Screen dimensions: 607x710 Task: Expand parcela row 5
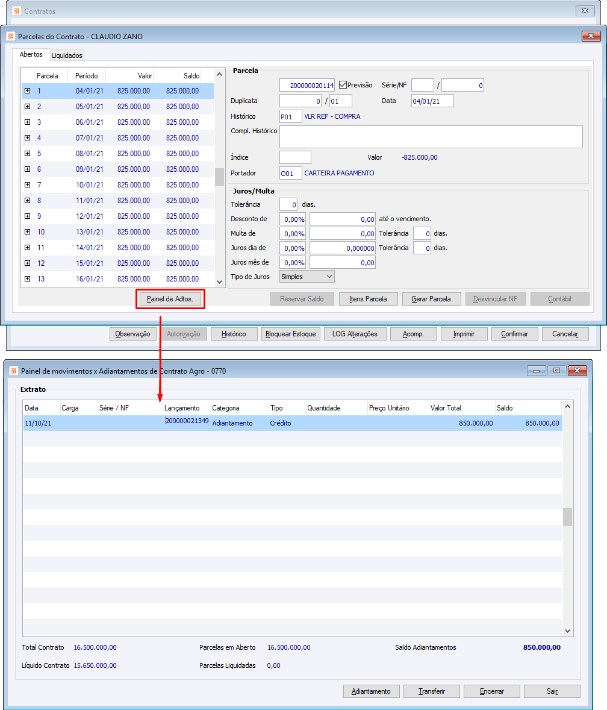click(x=27, y=154)
